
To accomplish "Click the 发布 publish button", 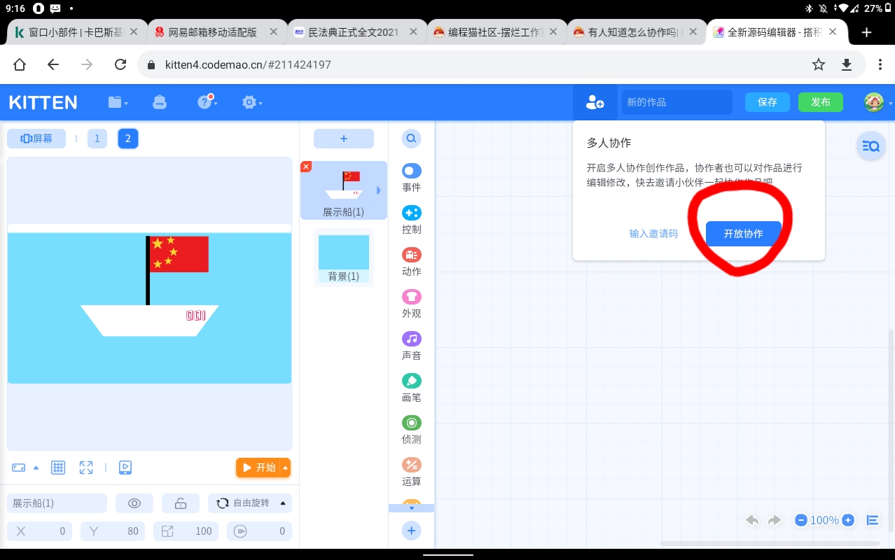I will (x=821, y=102).
